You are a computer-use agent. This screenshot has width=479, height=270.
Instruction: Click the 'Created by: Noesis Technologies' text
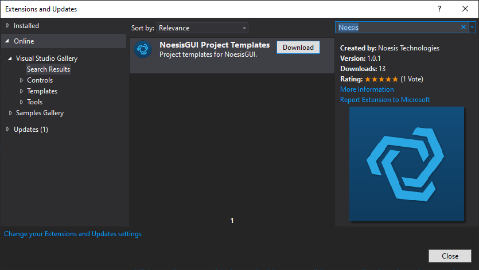click(390, 48)
